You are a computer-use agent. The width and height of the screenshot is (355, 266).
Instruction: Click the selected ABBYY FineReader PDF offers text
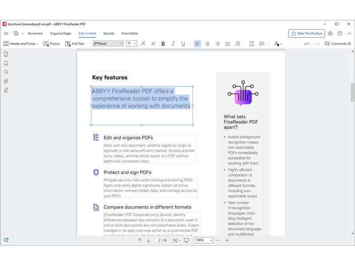tap(141, 98)
